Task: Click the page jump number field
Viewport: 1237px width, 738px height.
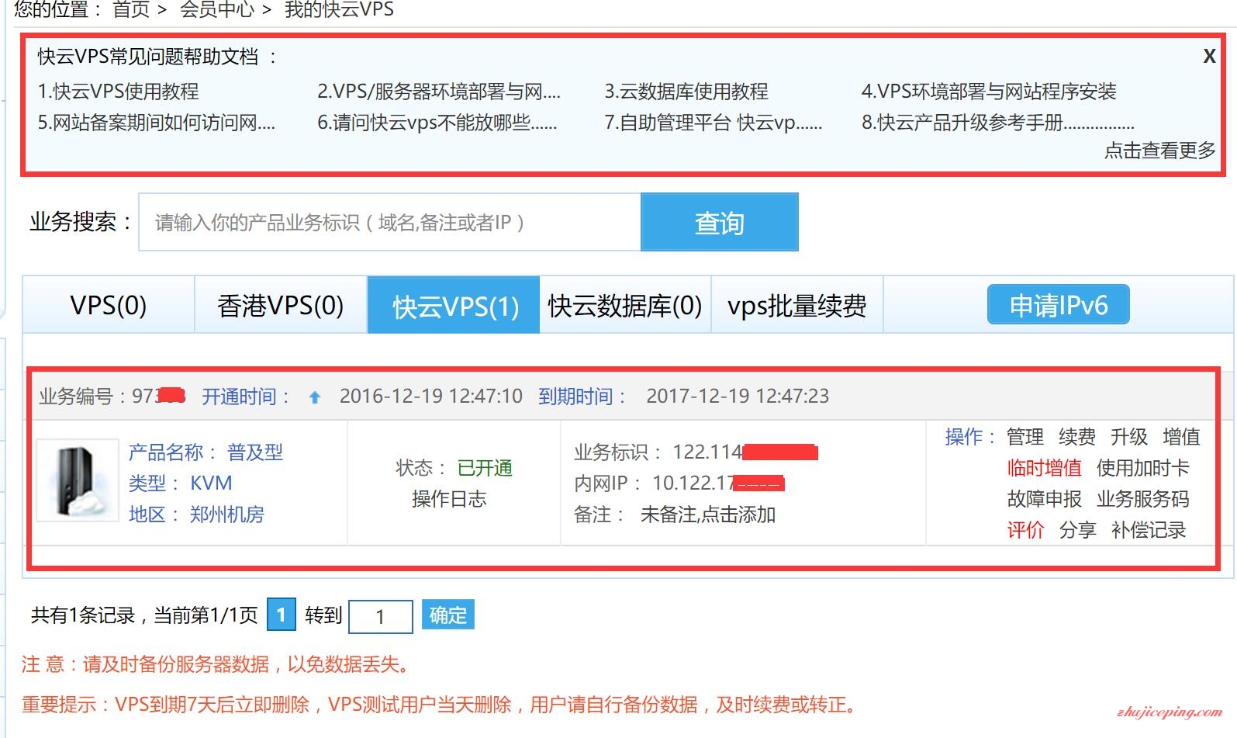Action: point(380,617)
